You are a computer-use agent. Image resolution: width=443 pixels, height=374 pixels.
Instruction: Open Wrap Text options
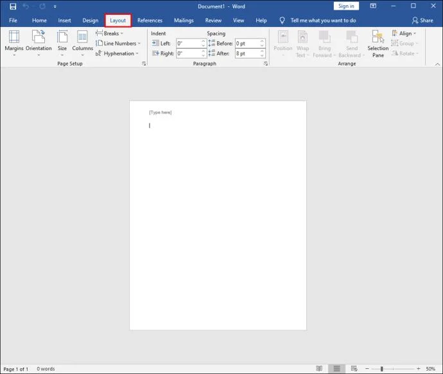click(x=302, y=43)
